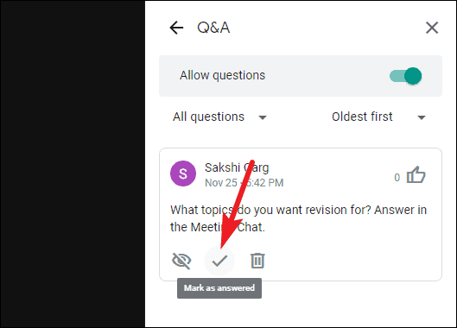Select the question text about revision topics

(298, 218)
